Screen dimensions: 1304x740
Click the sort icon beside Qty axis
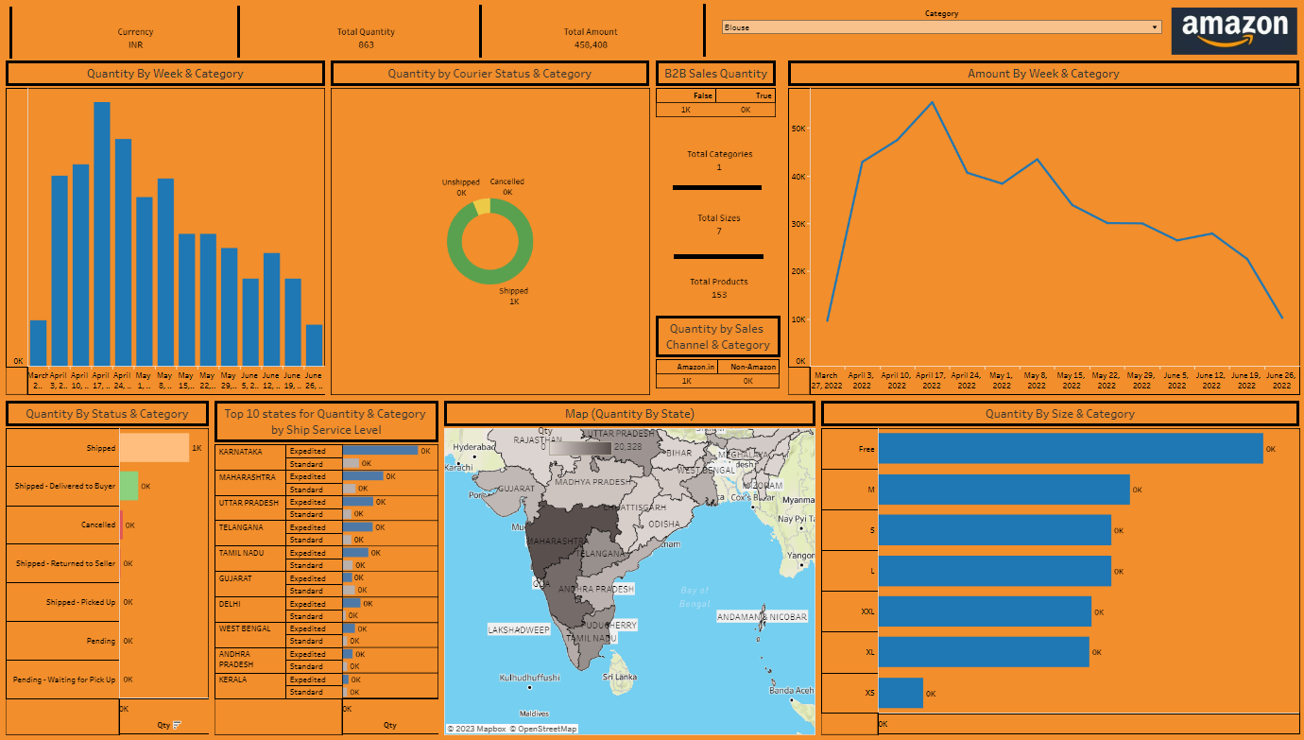(x=177, y=725)
